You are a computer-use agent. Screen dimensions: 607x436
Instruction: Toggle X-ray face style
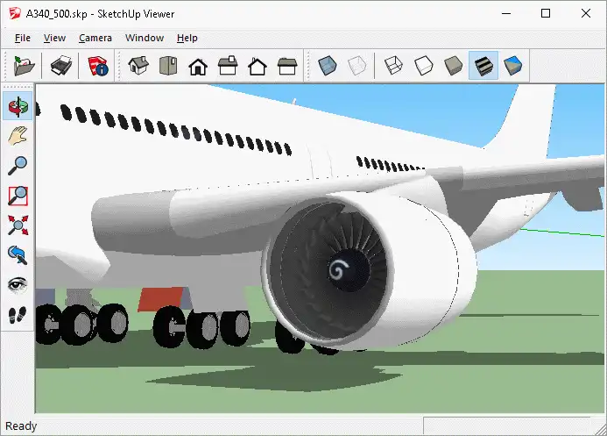click(327, 66)
